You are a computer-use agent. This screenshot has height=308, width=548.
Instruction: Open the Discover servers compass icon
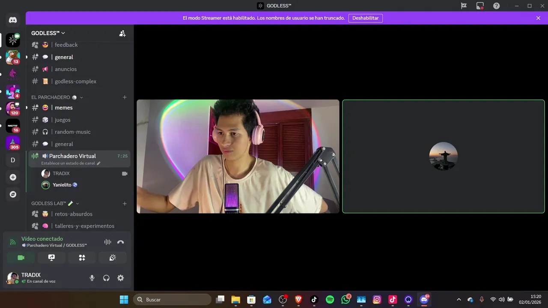13,194
